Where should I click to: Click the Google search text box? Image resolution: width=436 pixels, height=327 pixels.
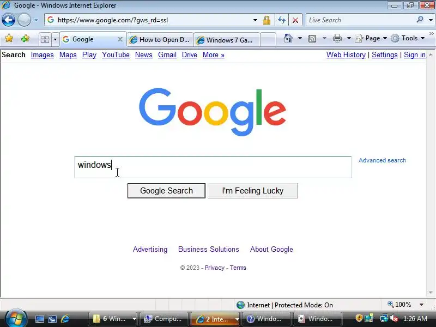tap(213, 167)
